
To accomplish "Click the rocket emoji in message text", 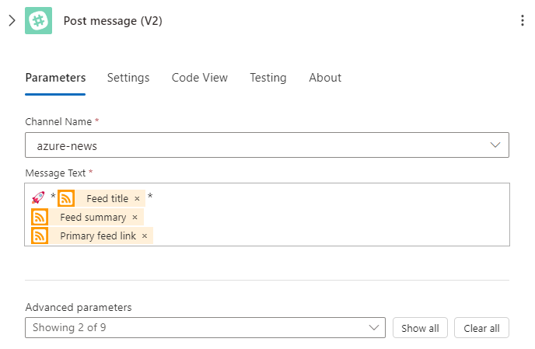I will coord(38,197).
